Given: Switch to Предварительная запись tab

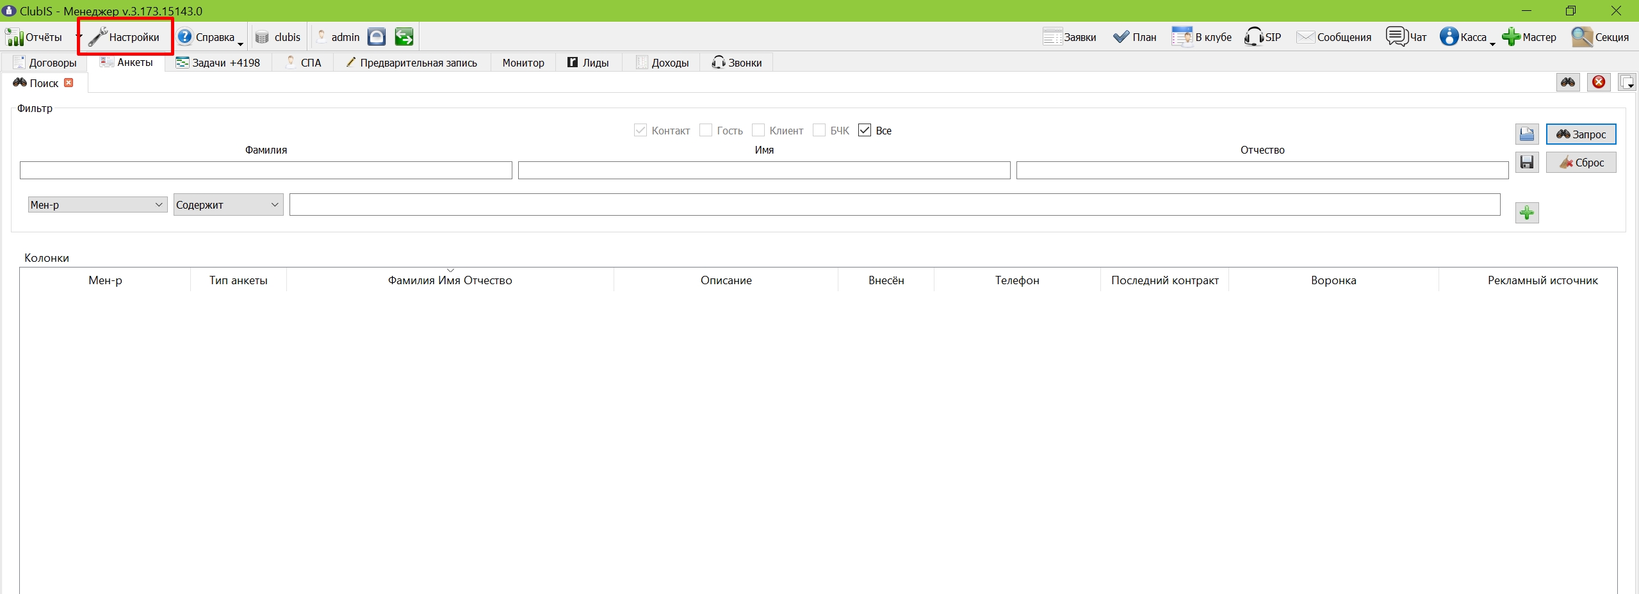Looking at the screenshot, I should point(412,63).
